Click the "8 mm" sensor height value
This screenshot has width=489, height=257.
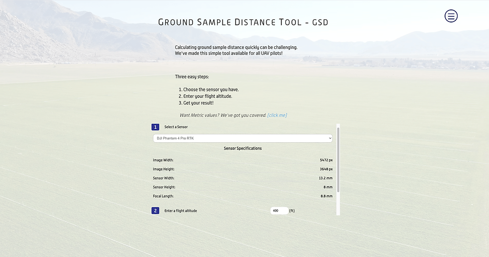[328, 187]
